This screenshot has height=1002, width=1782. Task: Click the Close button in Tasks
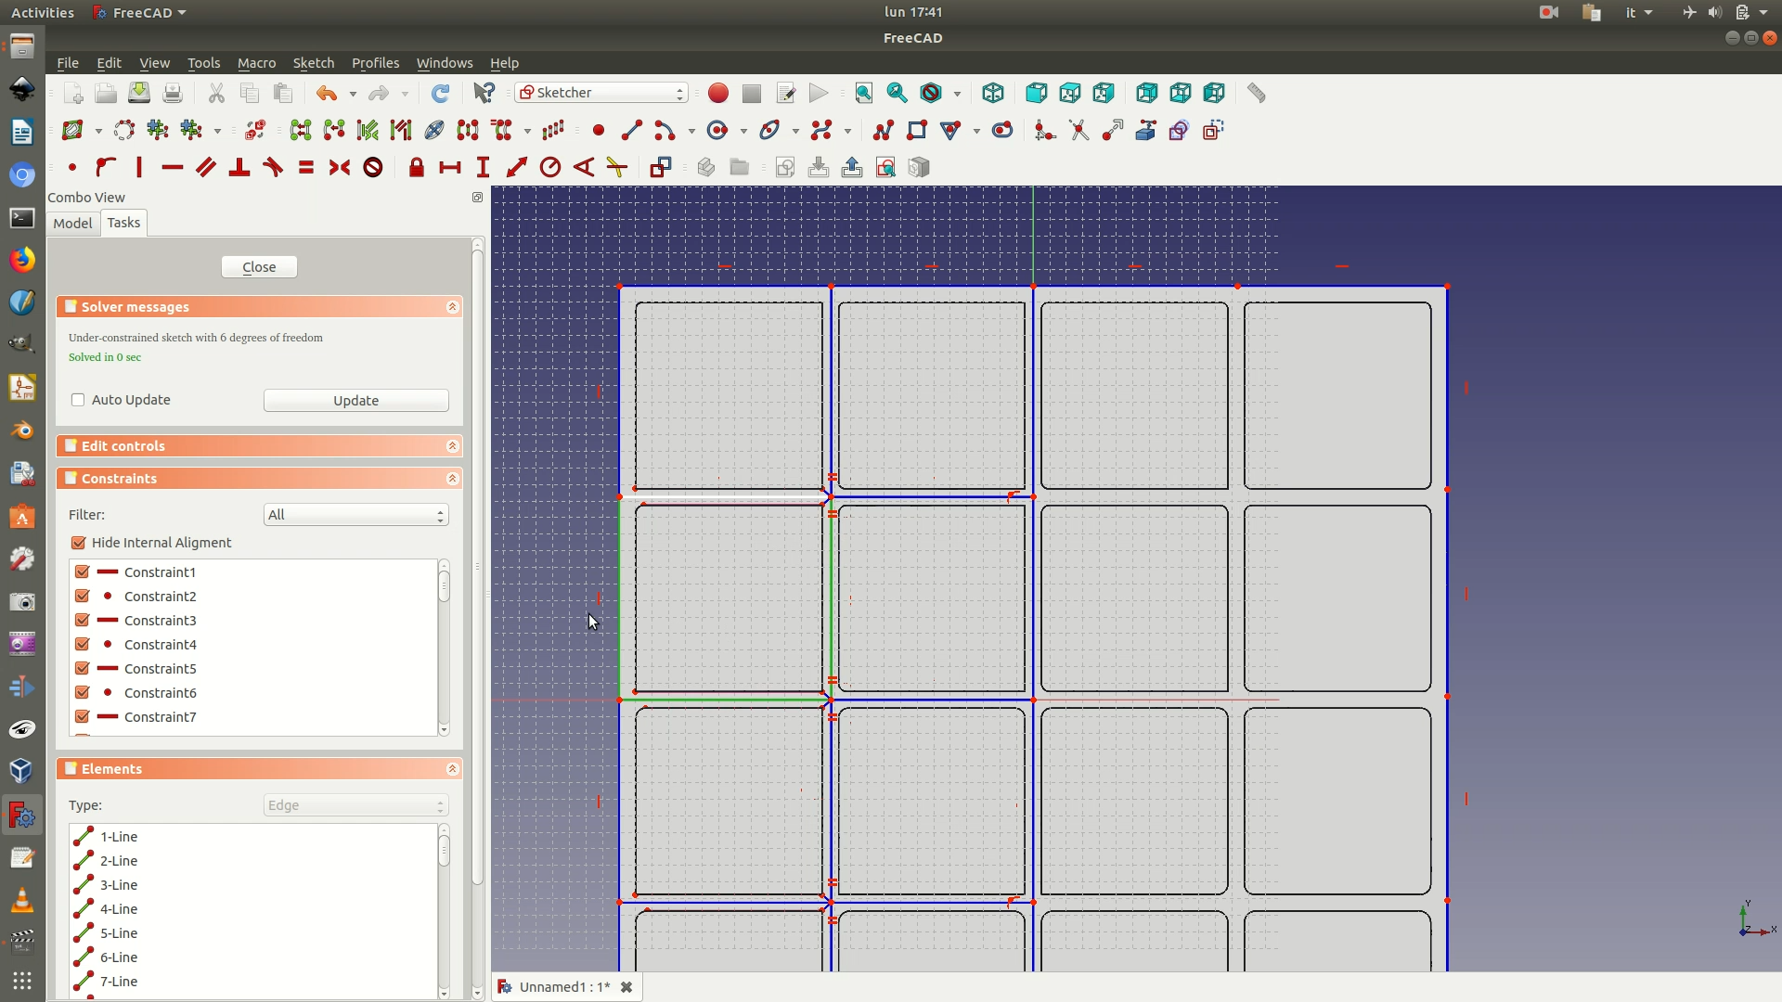pos(259,267)
